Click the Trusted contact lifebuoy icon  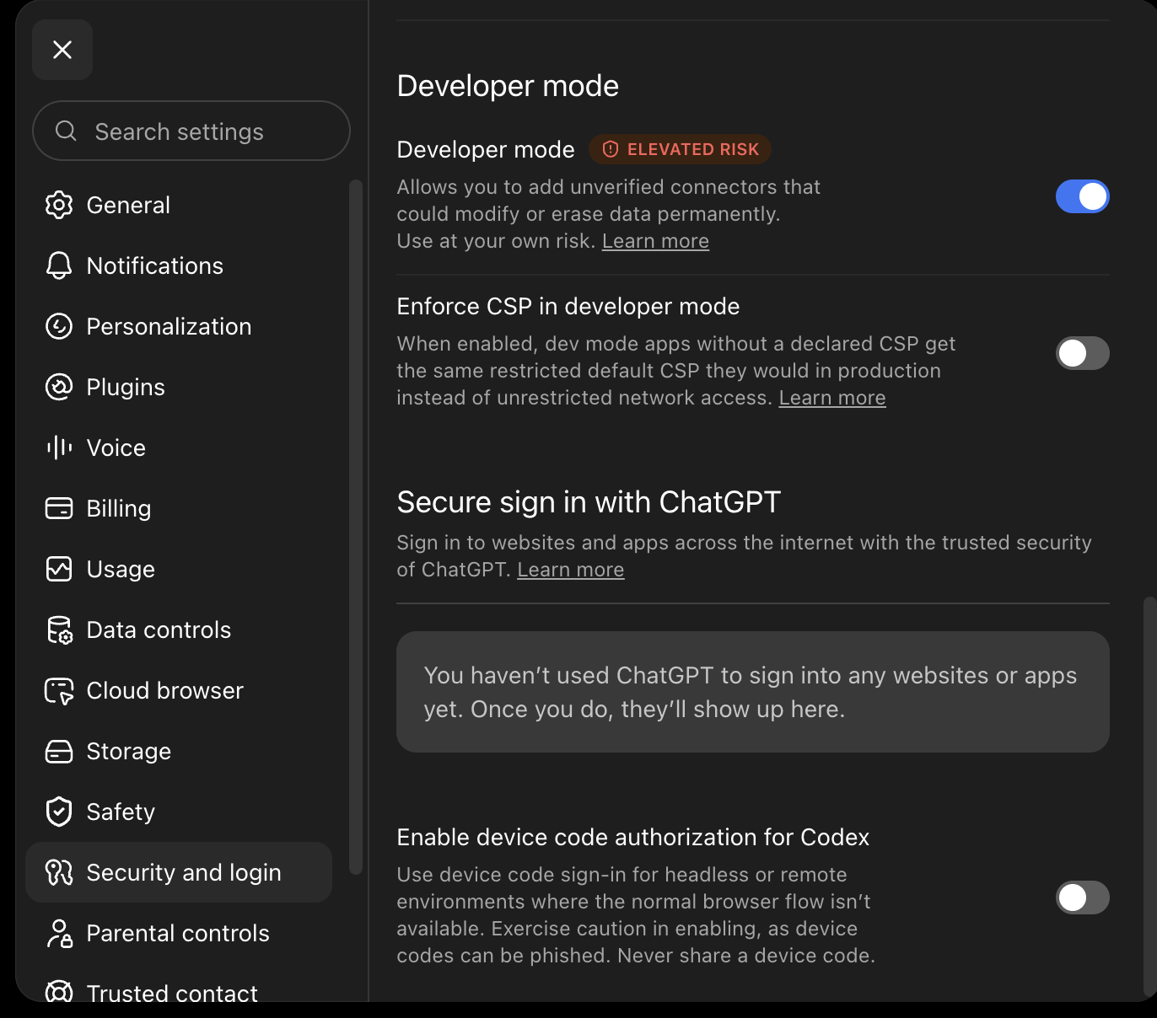pos(59,993)
